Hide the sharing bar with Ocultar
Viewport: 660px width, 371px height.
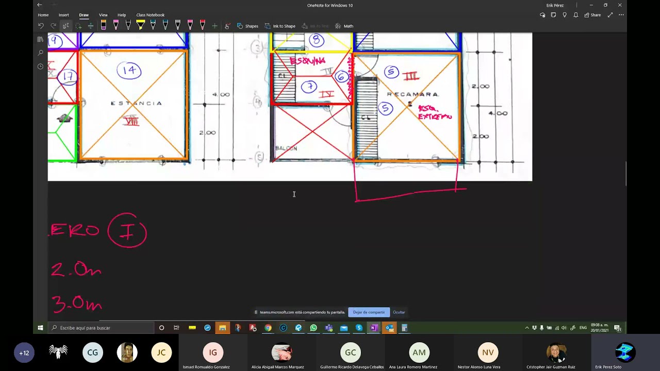399,312
